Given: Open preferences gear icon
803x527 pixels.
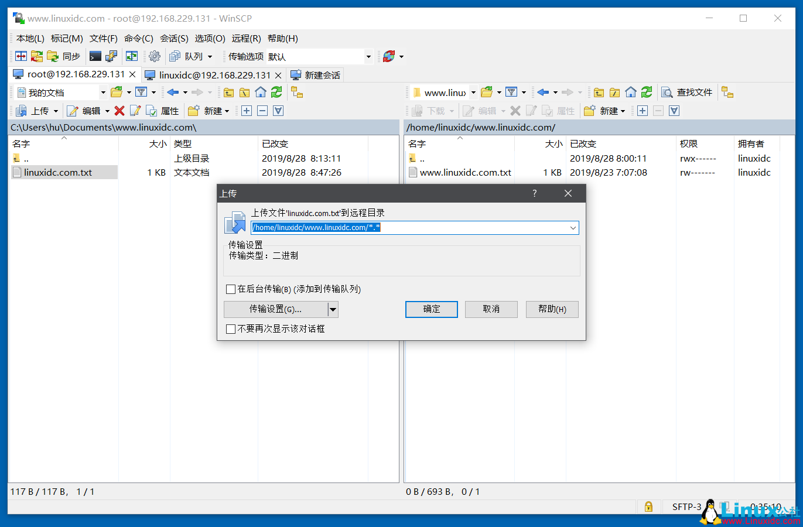Looking at the screenshot, I should (x=155, y=56).
